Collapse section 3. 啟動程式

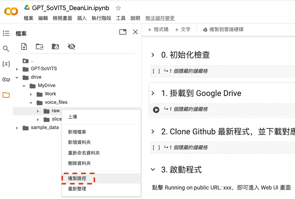point(153,170)
